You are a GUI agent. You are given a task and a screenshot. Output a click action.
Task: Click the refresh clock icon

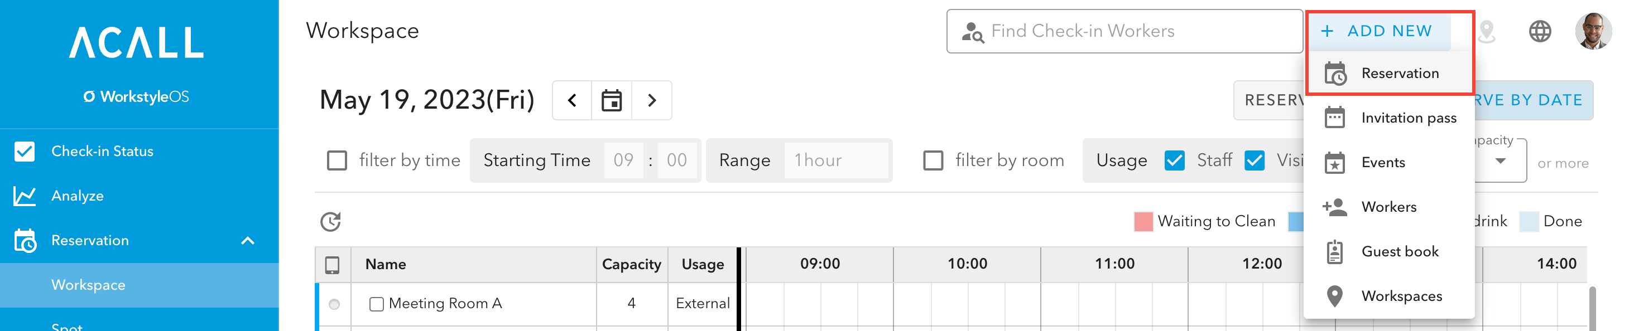pos(330,222)
